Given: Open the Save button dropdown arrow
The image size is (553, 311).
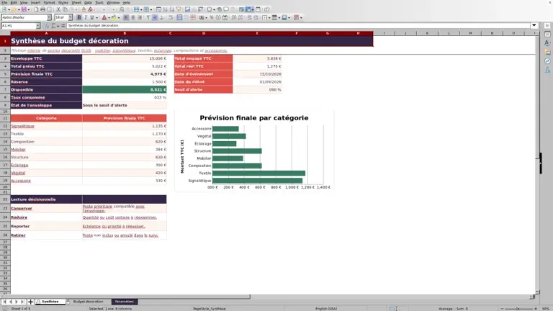Looking at the screenshot, I should 28,9.
